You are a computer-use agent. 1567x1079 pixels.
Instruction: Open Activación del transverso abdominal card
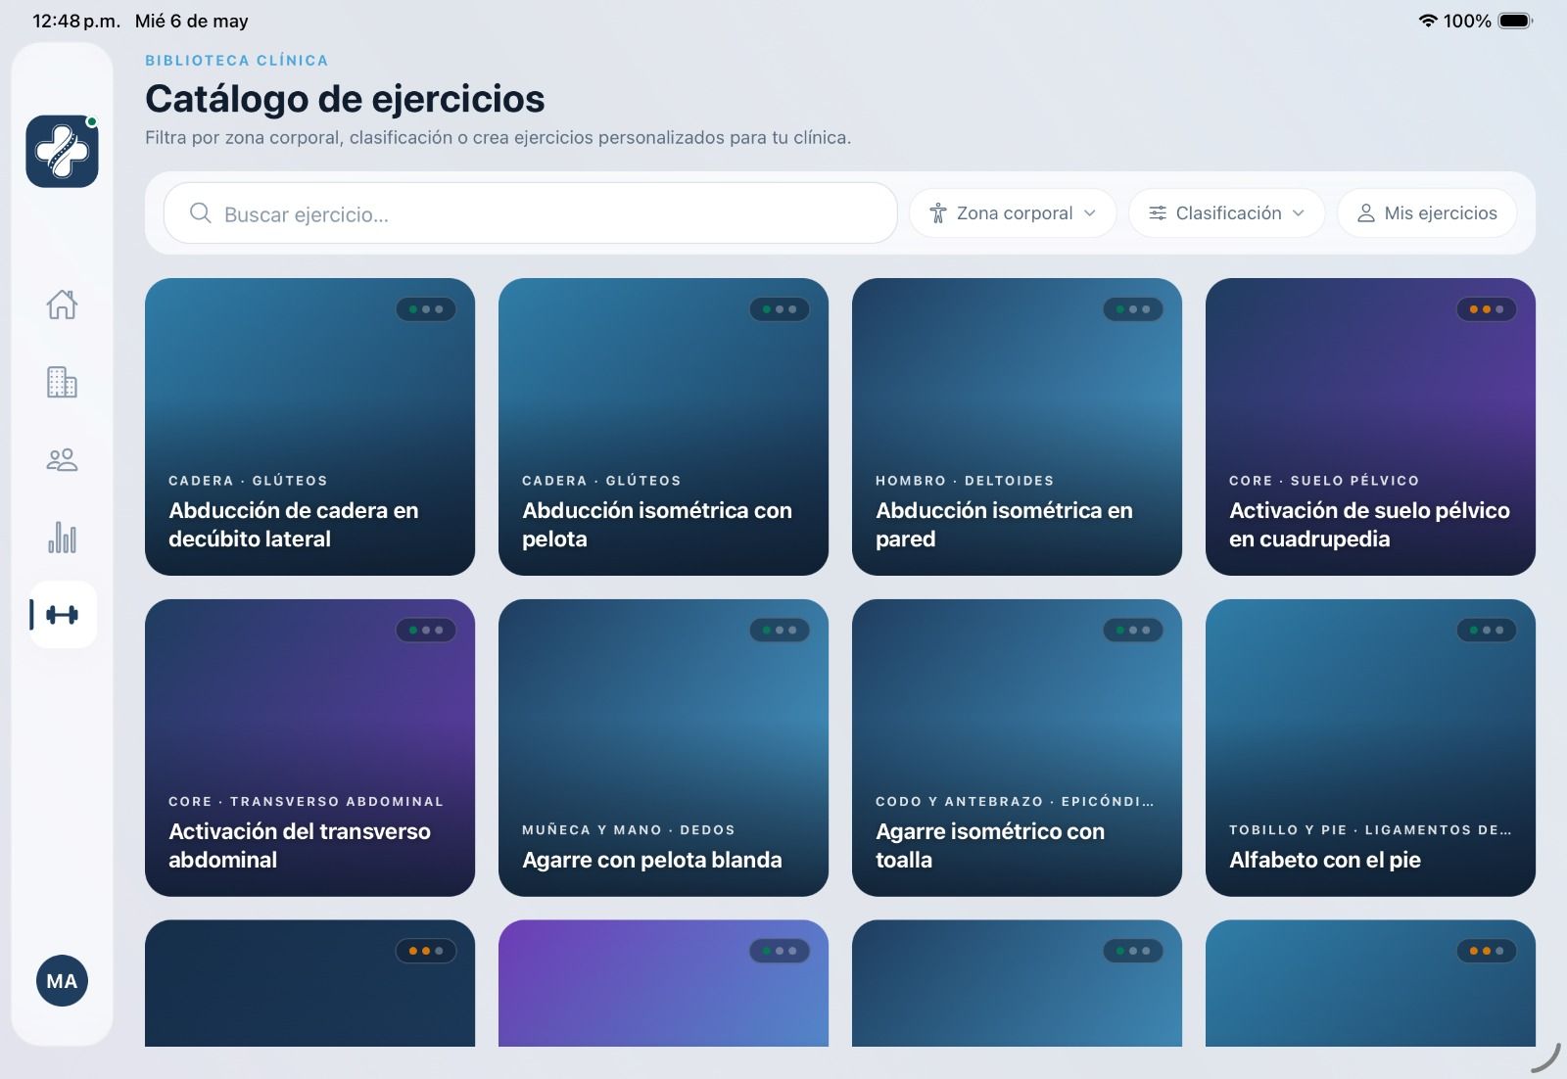point(309,748)
